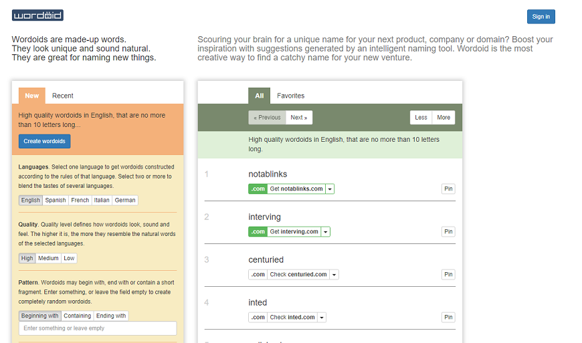
Task: Click the More button
Action: coord(444,118)
